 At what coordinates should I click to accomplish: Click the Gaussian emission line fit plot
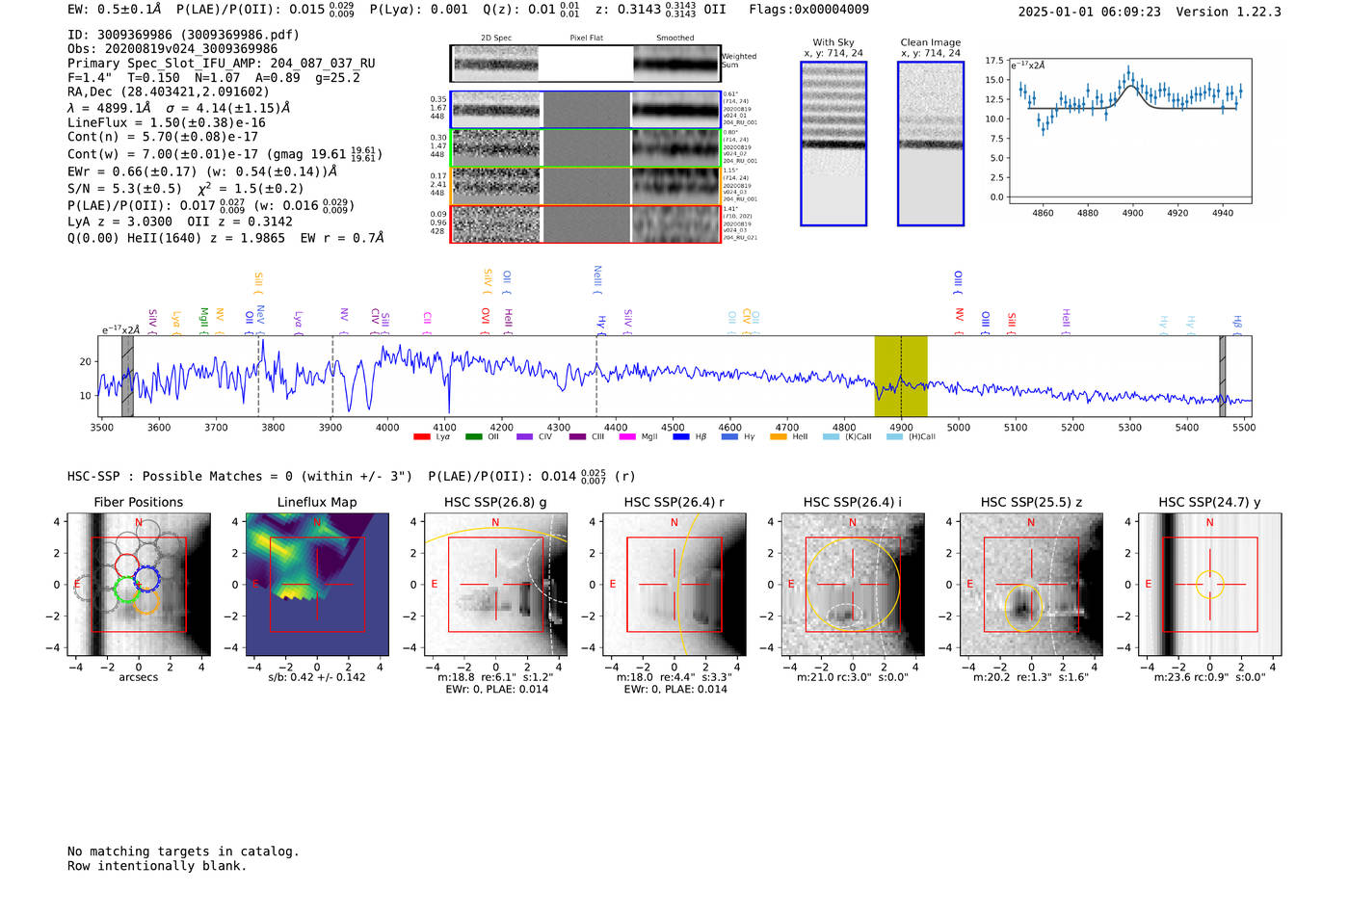pos(1130,131)
